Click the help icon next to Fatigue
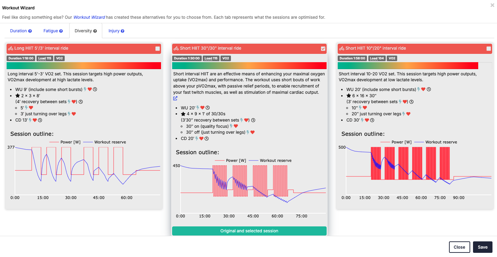The width and height of the screenshot is (497, 257). [x=61, y=31]
